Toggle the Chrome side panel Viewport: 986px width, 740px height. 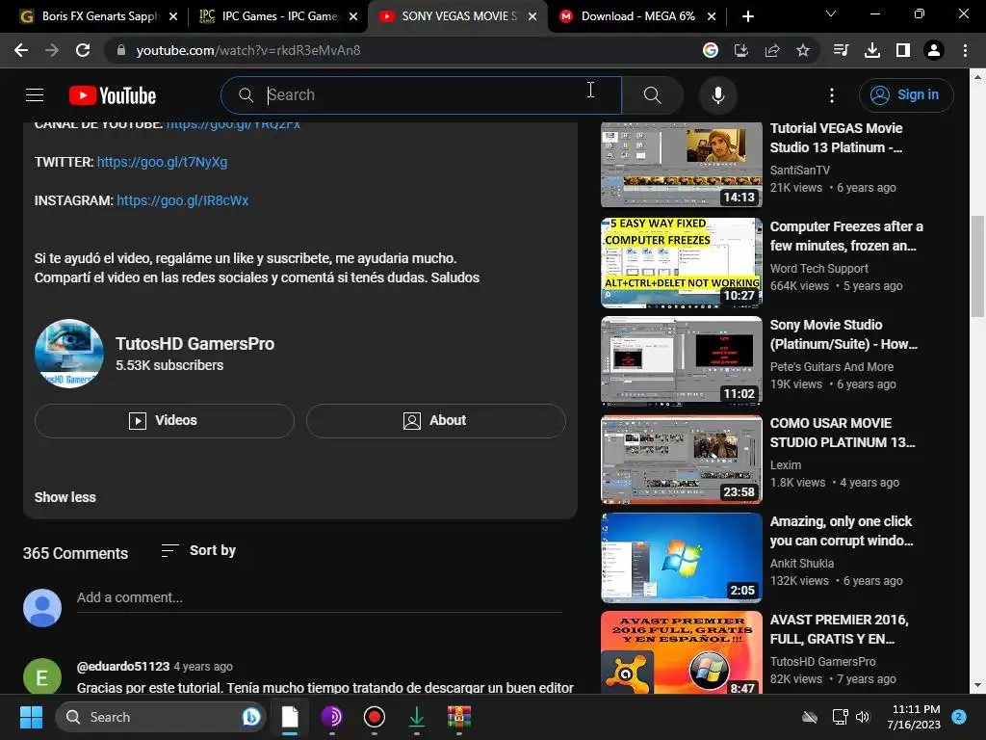pos(903,50)
